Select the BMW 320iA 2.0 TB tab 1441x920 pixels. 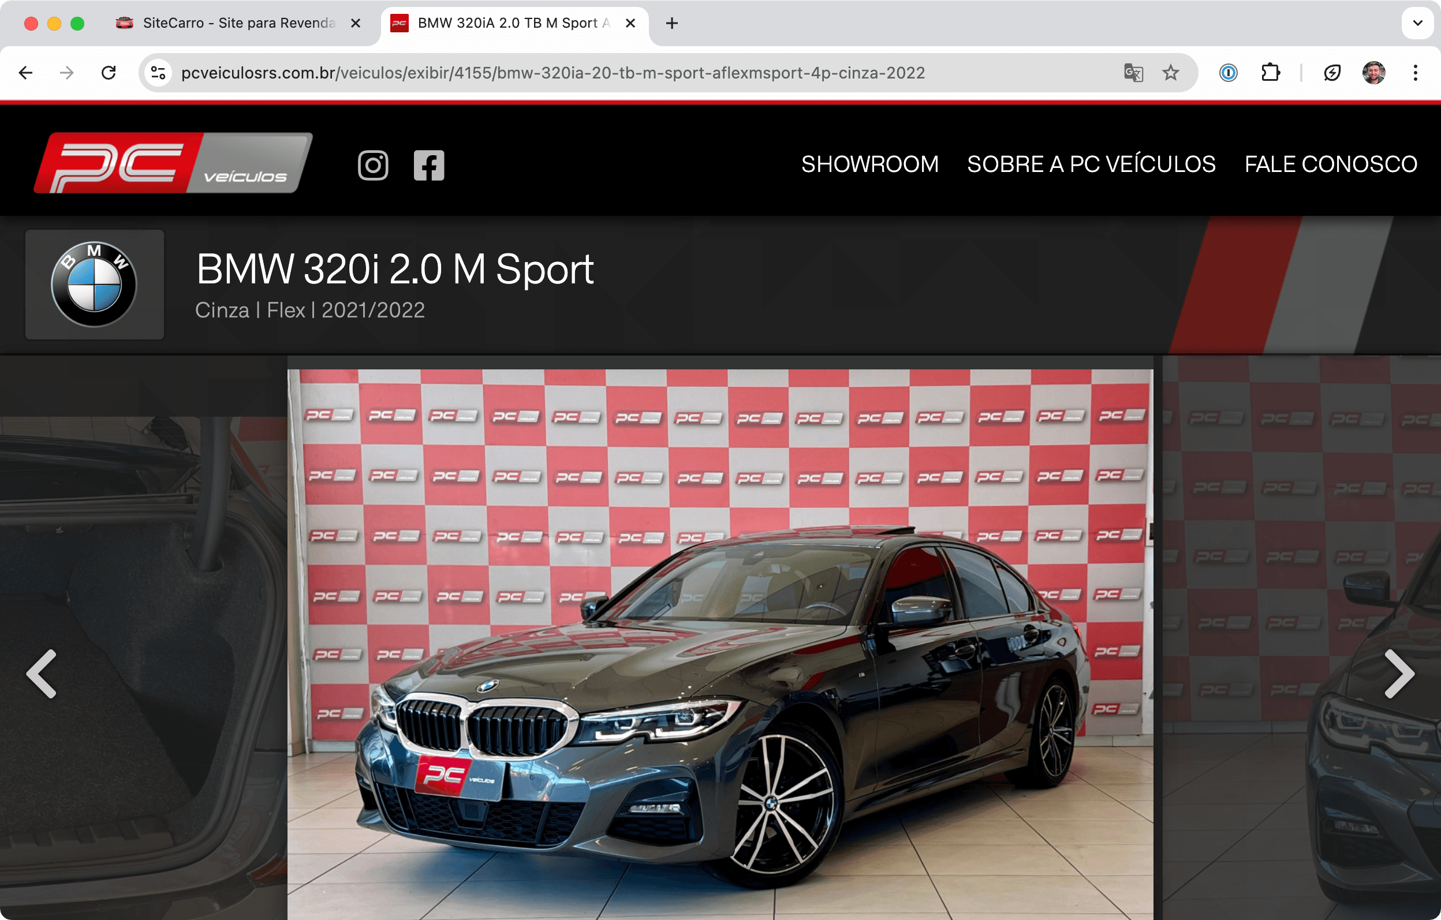(513, 23)
